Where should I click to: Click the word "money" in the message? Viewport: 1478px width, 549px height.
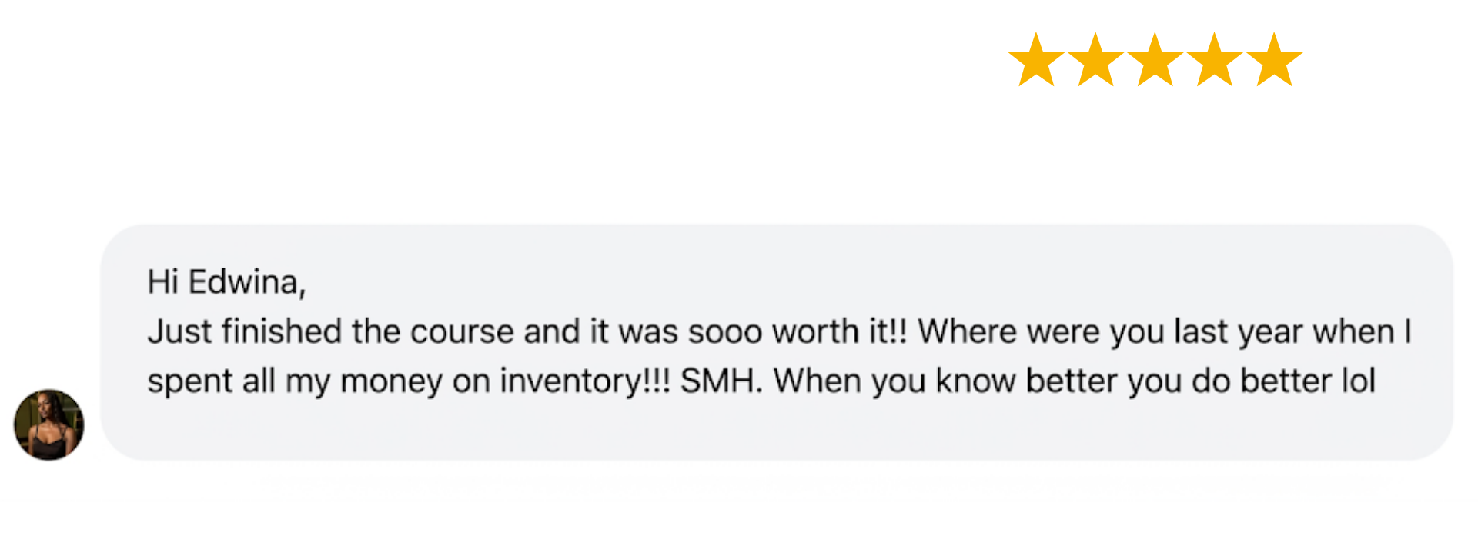point(391,381)
